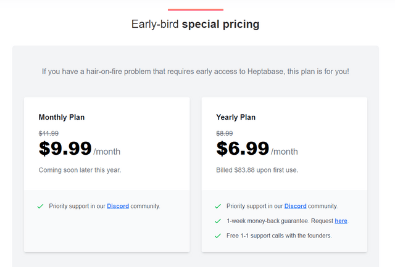Click 'Free 1-1 support calls with the founders'
The image size is (395, 267).
(x=279, y=236)
